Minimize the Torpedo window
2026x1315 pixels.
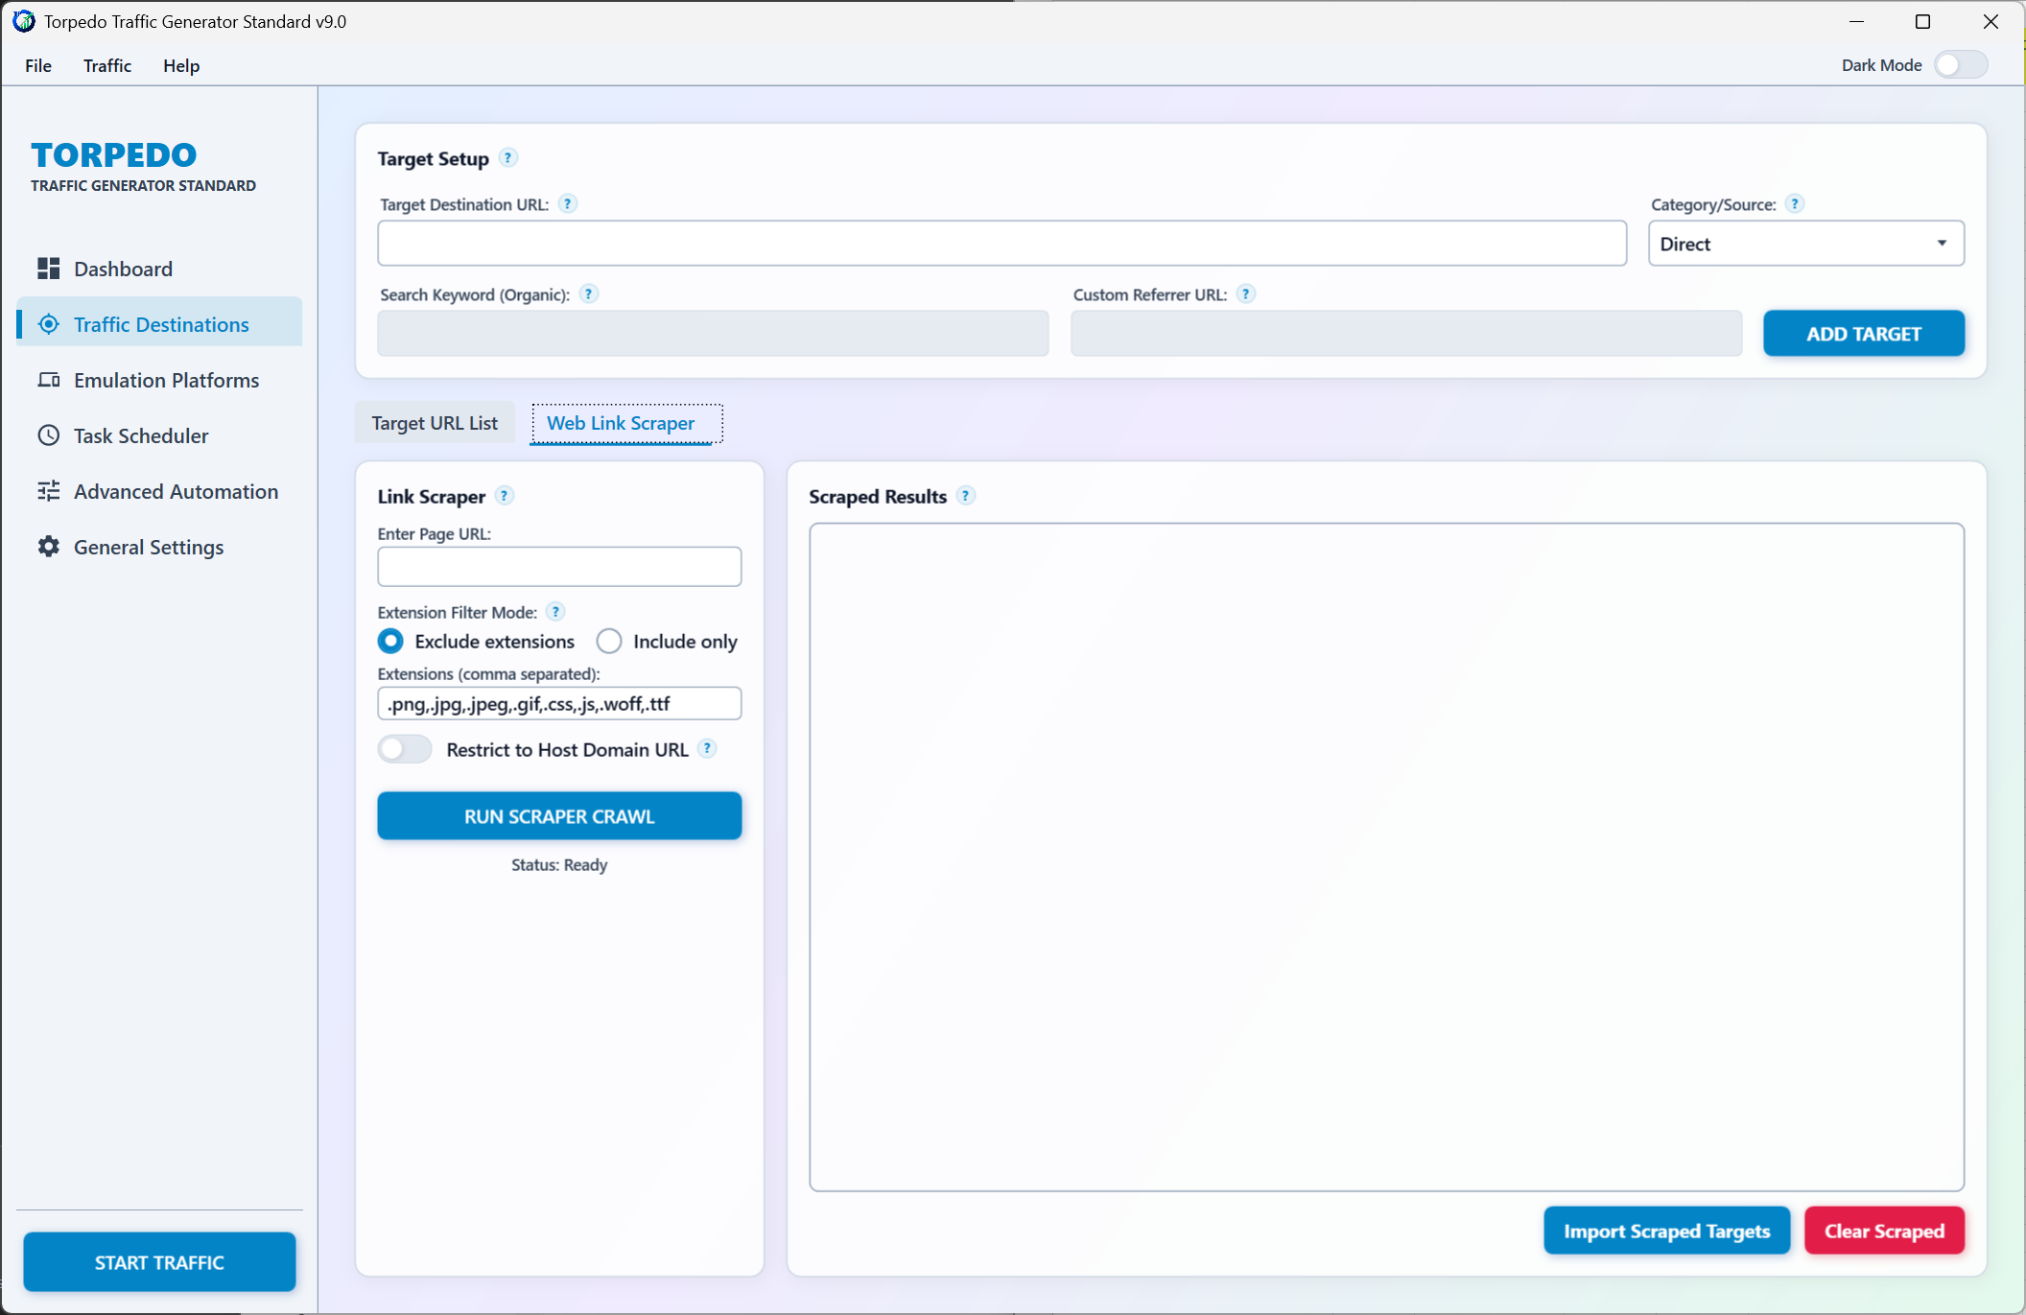[1857, 21]
